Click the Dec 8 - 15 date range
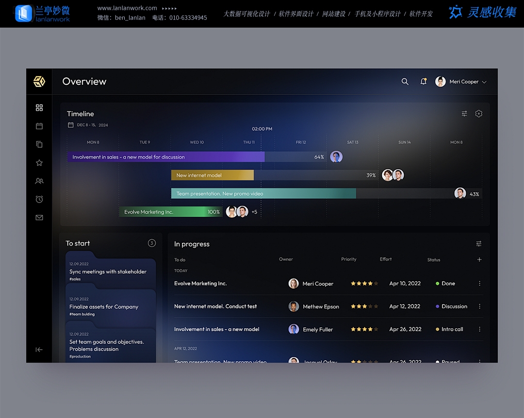The height and width of the screenshot is (418, 524). tap(92, 125)
